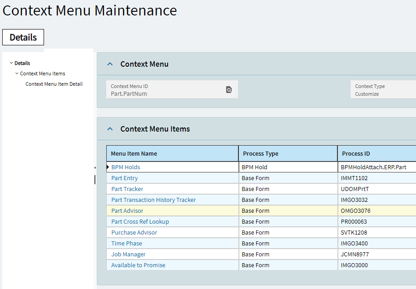Image resolution: width=416 pixels, height=289 pixels.
Task: Open the Part Transaction History Tracker link
Action: pos(154,200)
